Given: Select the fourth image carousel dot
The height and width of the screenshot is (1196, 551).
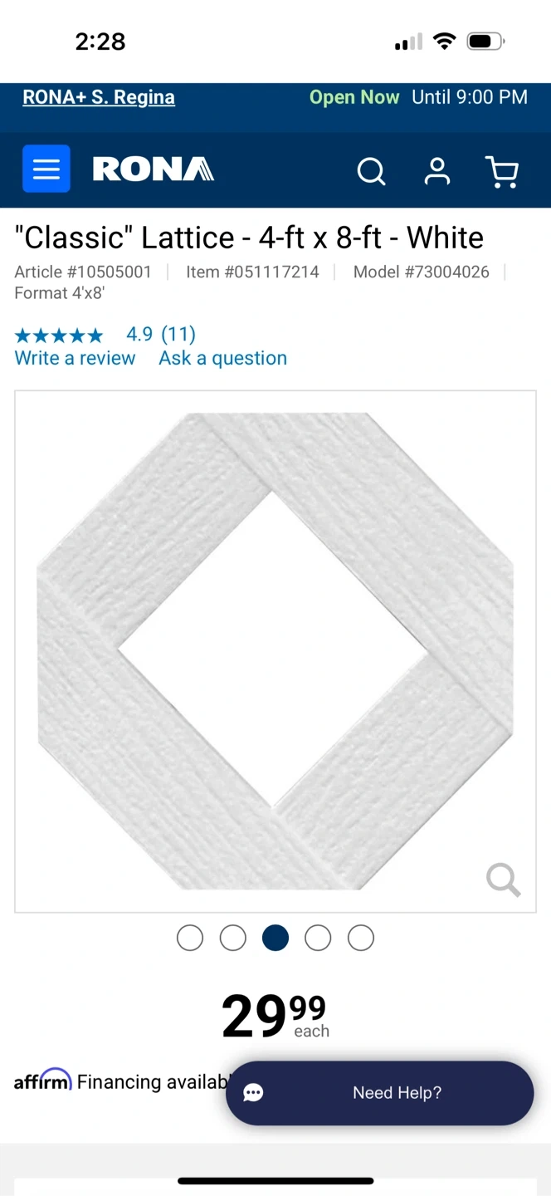Looking at the screenshot, I should click(318, 938).
